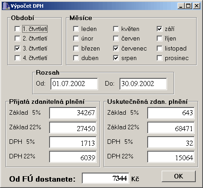Focus the Do date field

tap(143, 84)
